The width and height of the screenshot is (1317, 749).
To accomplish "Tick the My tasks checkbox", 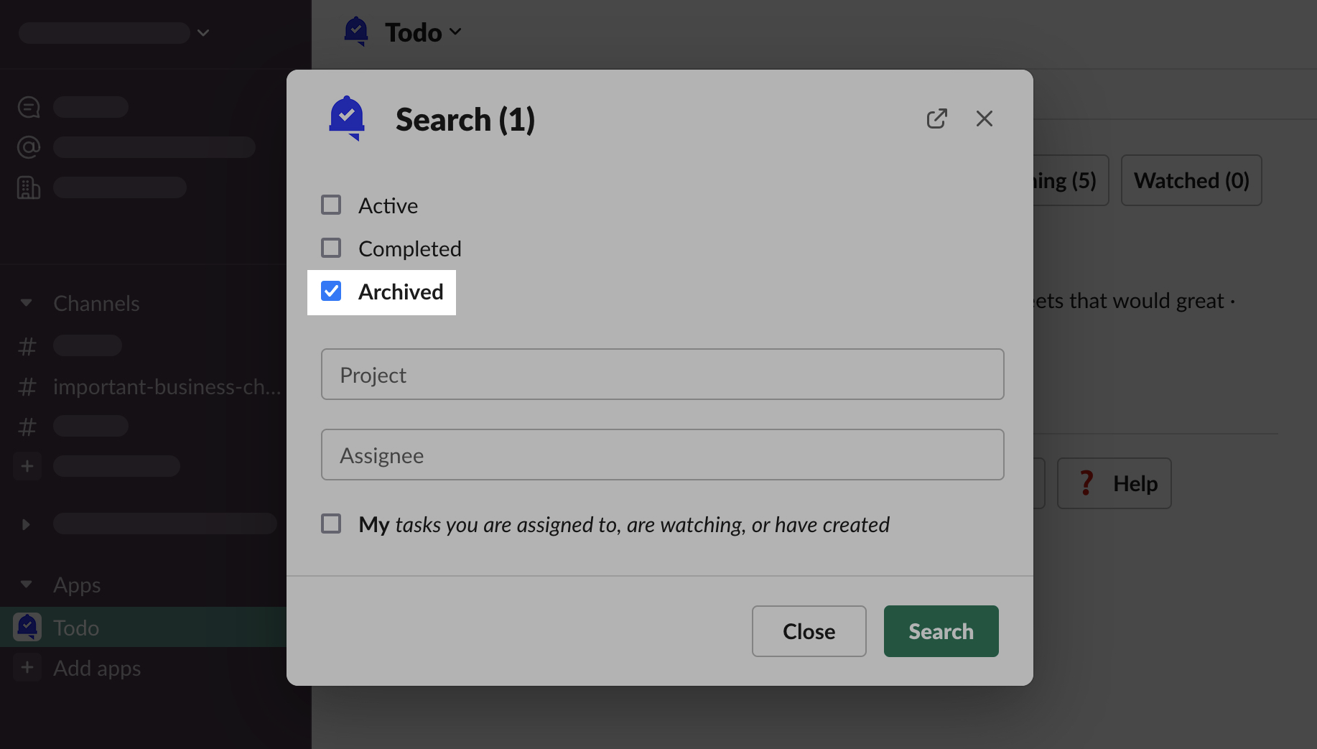I will (x=331, y=524).
